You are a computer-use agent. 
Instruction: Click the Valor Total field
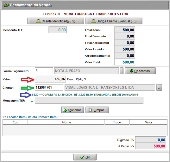[124, 62]
